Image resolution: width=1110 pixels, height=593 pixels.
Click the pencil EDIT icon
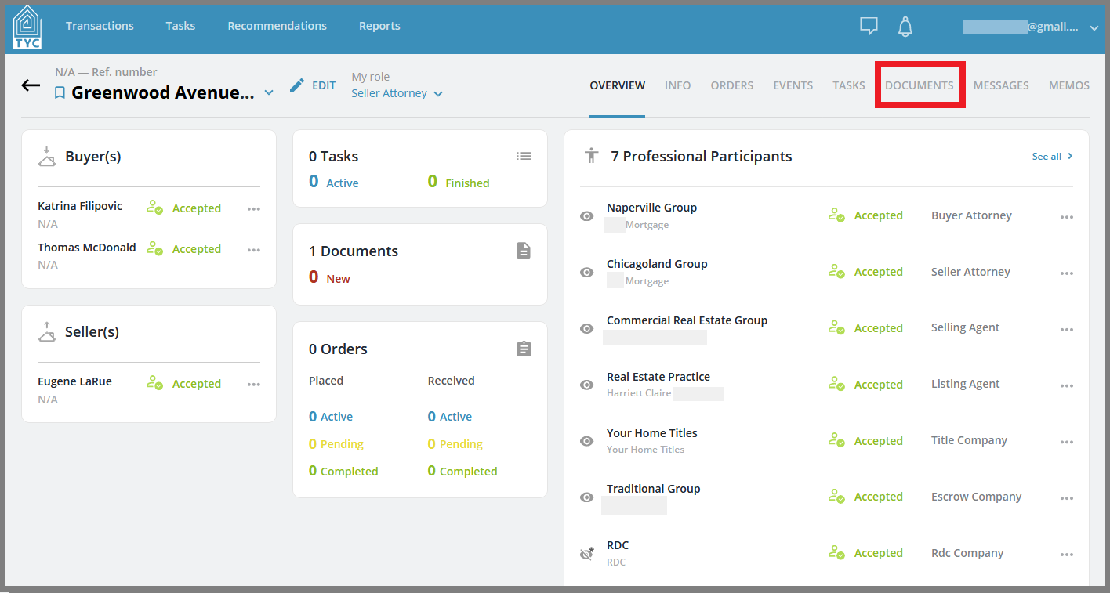pyautogui.click(x=297, y=85)
